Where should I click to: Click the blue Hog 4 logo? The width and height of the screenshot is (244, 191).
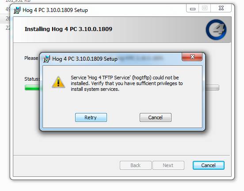(216, 30)
